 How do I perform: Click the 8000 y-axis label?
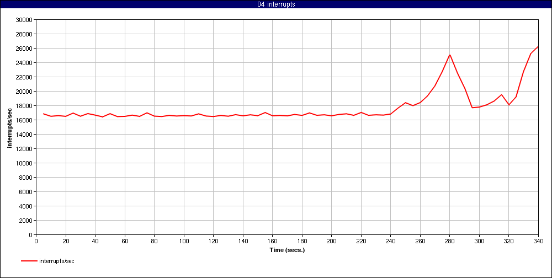click(26, 178)
